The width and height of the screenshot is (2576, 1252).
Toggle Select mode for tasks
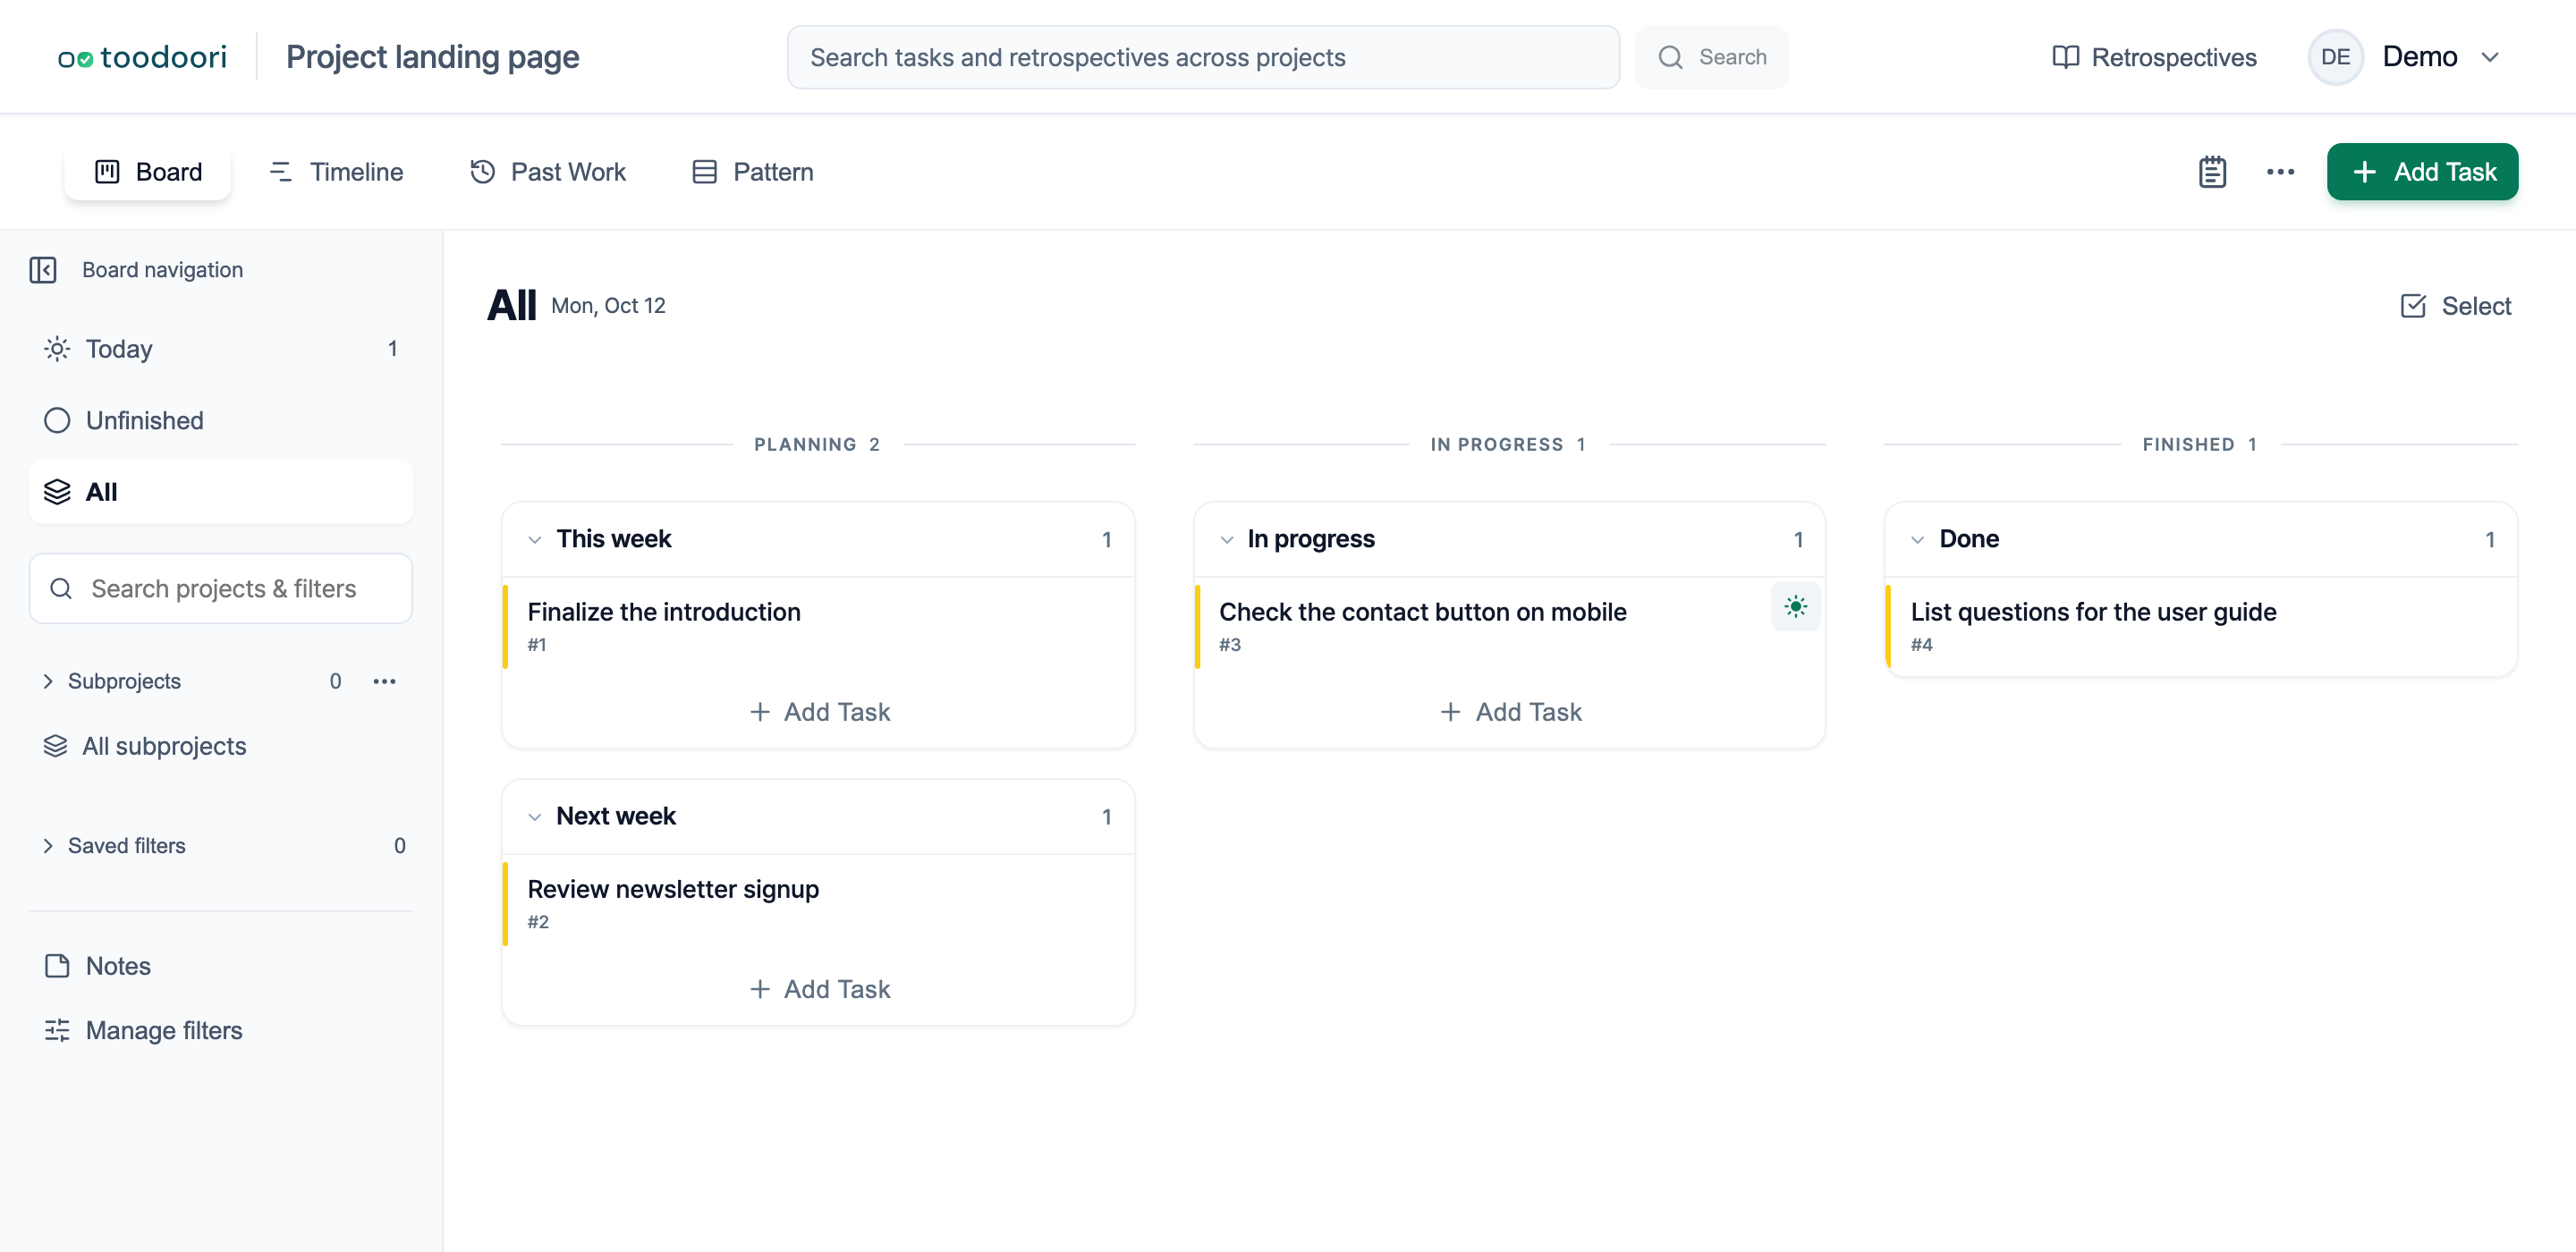click(2455, 306)
